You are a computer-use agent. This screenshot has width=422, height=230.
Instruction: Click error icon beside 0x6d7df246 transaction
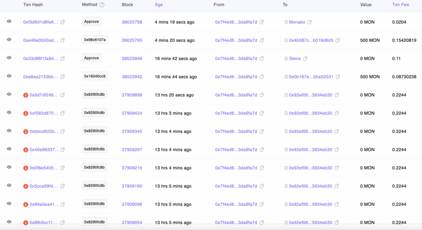point(26,95)
